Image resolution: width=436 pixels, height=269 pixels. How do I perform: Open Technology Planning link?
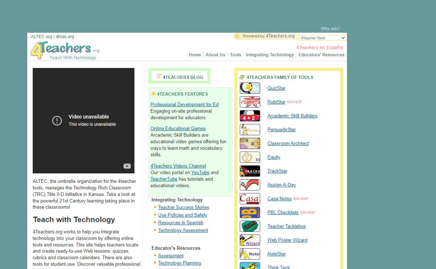179,263
